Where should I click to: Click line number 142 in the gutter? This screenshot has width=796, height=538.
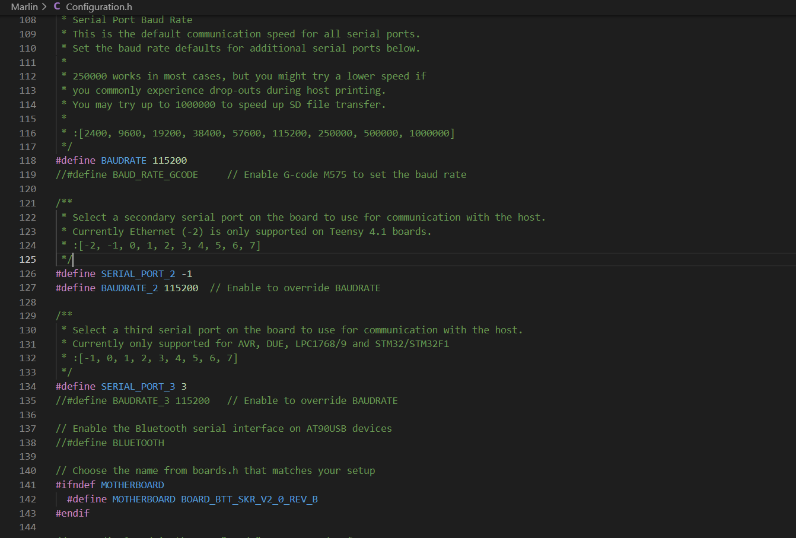(28, 499)
